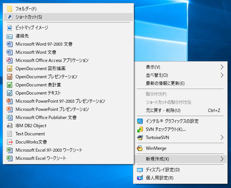231x188 pixels.
Task: Select the 'OpenDocument 表計算' label
Action: (x=38, y=85)
